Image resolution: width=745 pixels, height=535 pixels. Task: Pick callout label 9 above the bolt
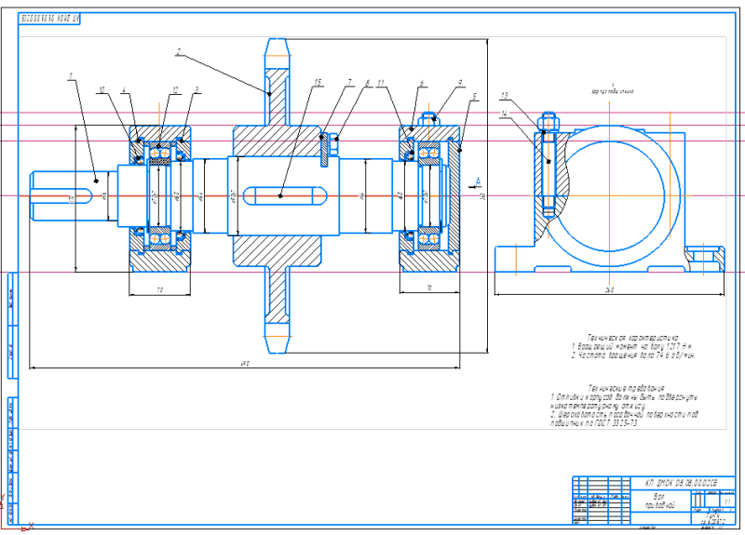460,83
